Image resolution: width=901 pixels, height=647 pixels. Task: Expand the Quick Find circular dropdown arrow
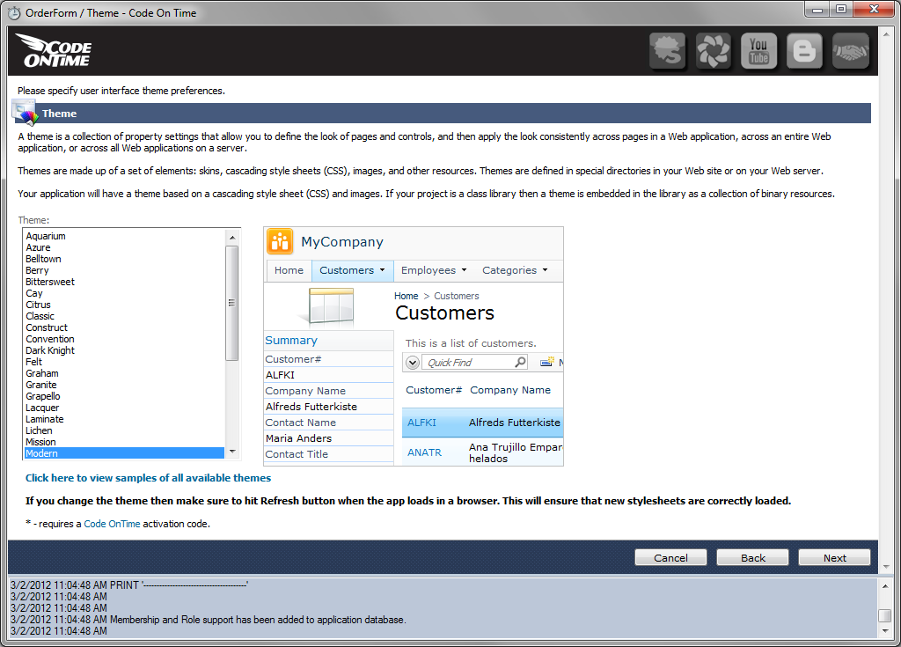pos(412,363)
